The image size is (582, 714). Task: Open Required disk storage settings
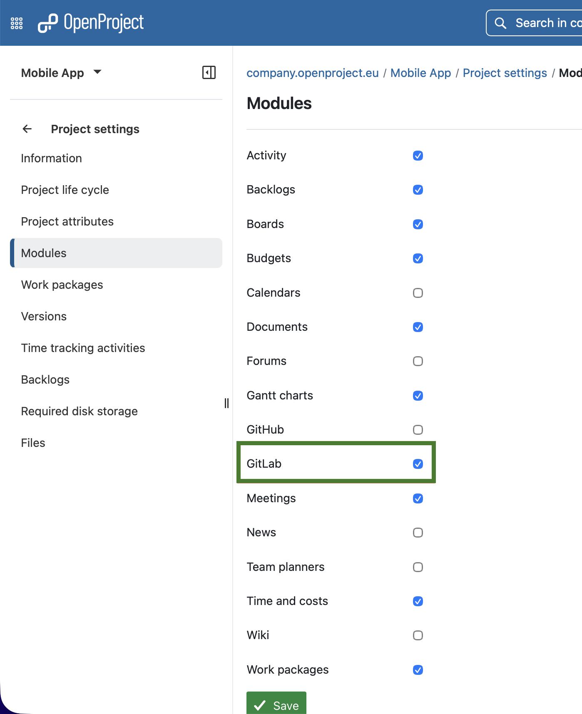coord(116,411)
